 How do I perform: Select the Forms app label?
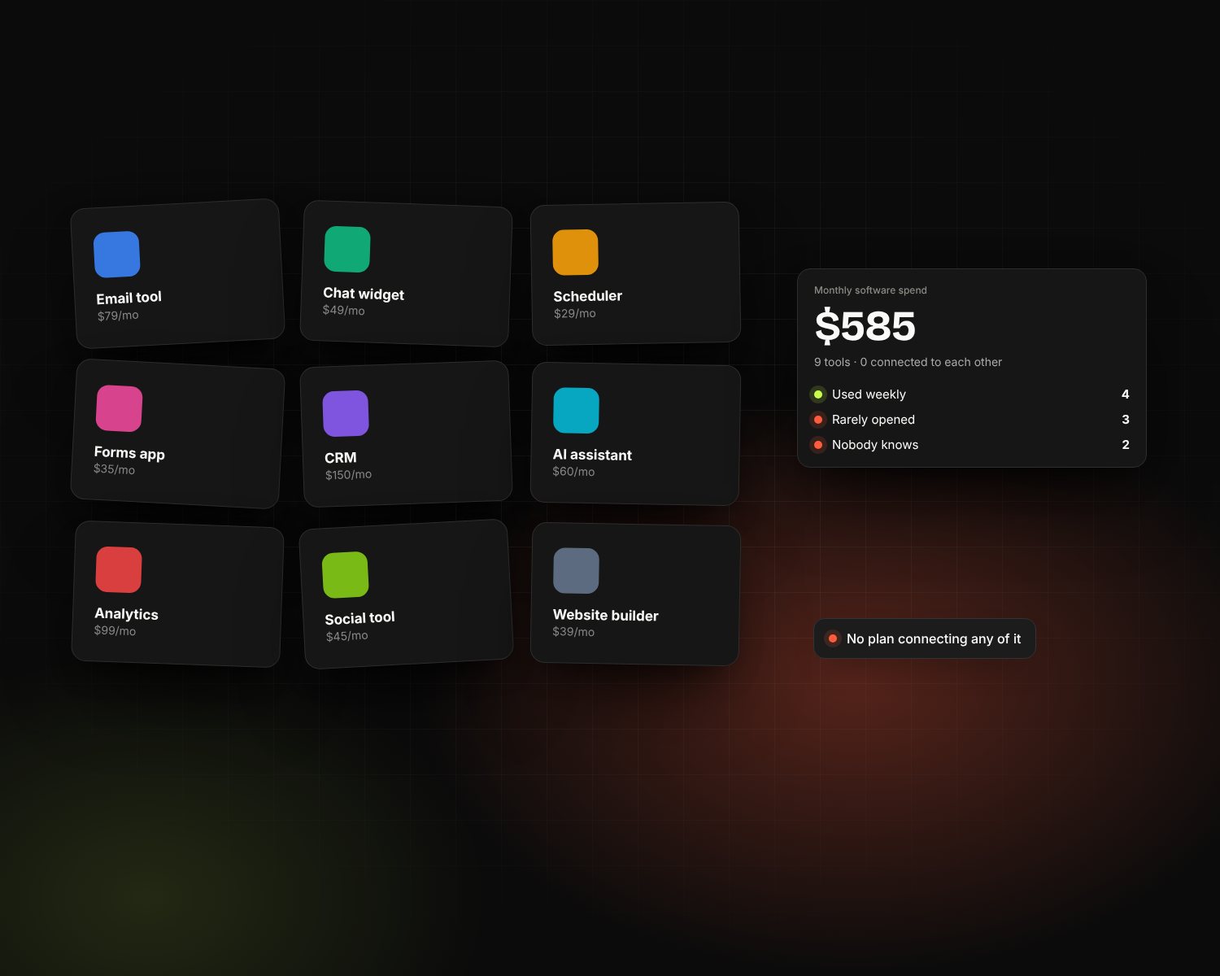(x=129, y=453)
